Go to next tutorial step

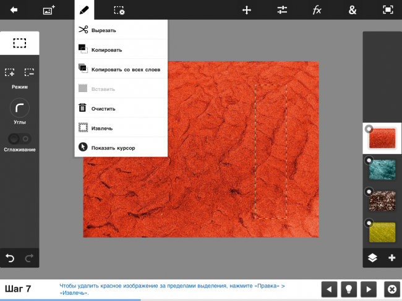point(369,289)
